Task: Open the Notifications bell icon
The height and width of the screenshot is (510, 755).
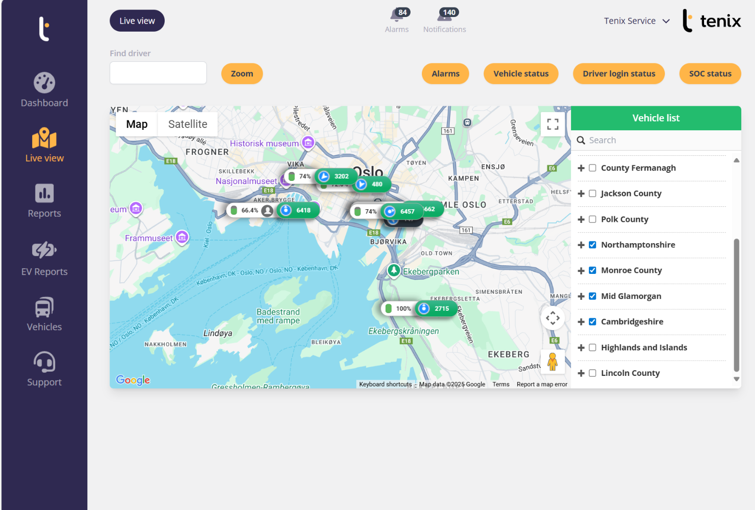Action: 444,16
